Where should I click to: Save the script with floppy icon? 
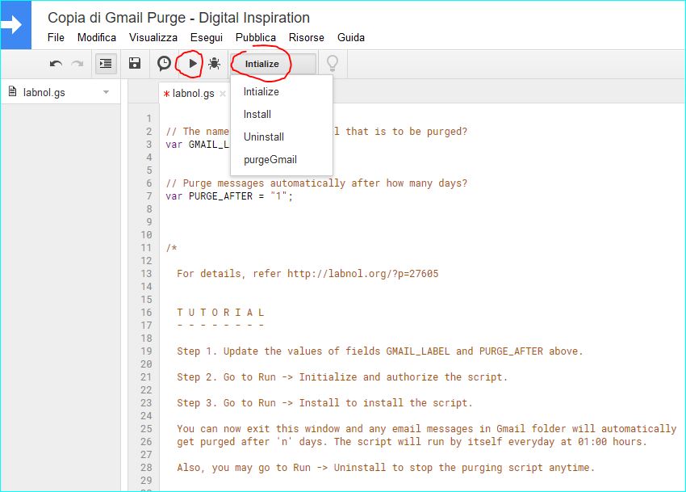click(135, 64)
